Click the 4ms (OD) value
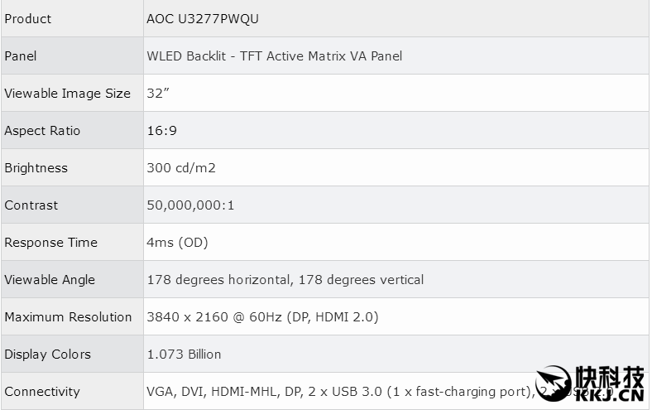Viewport: 652px width, 410px height. coord(177,242)
